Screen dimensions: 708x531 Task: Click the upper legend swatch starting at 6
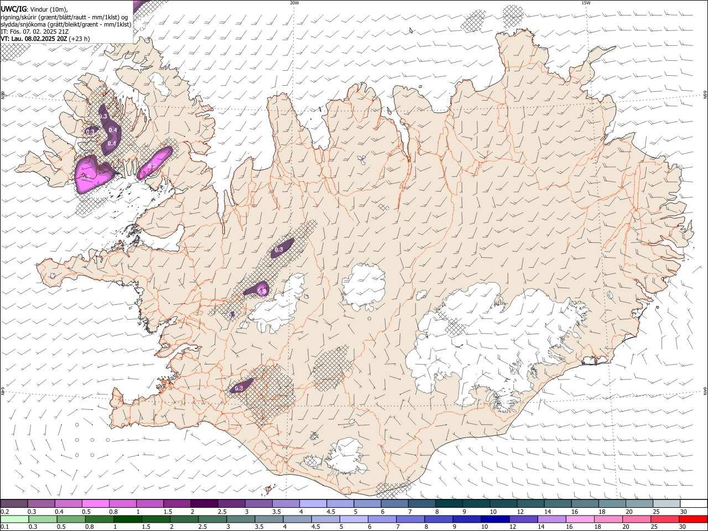[394, 503]
